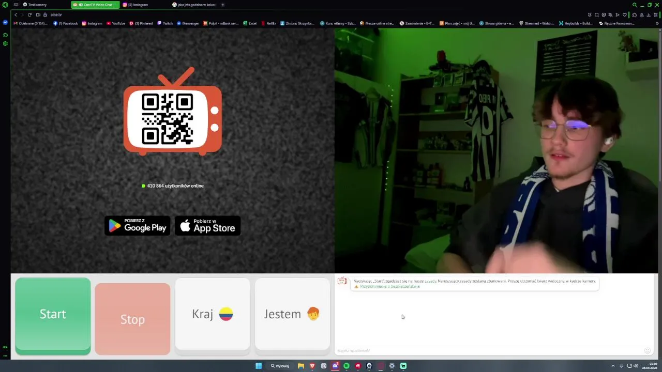Screen dimensions: 662x372
Task: Click the snapshot icon in toolbar
Action: (x=596, y=15)
